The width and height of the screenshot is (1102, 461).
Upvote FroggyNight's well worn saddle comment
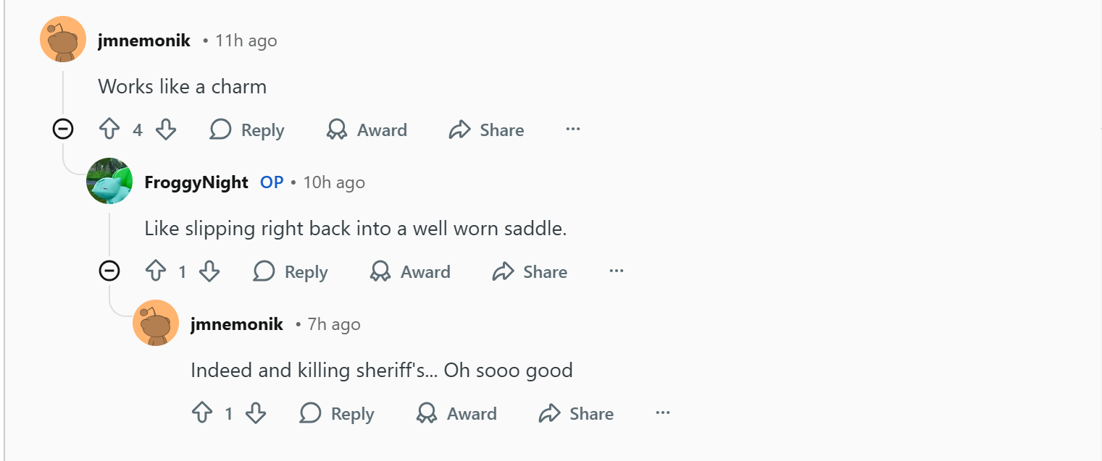[x=156, y=272]
